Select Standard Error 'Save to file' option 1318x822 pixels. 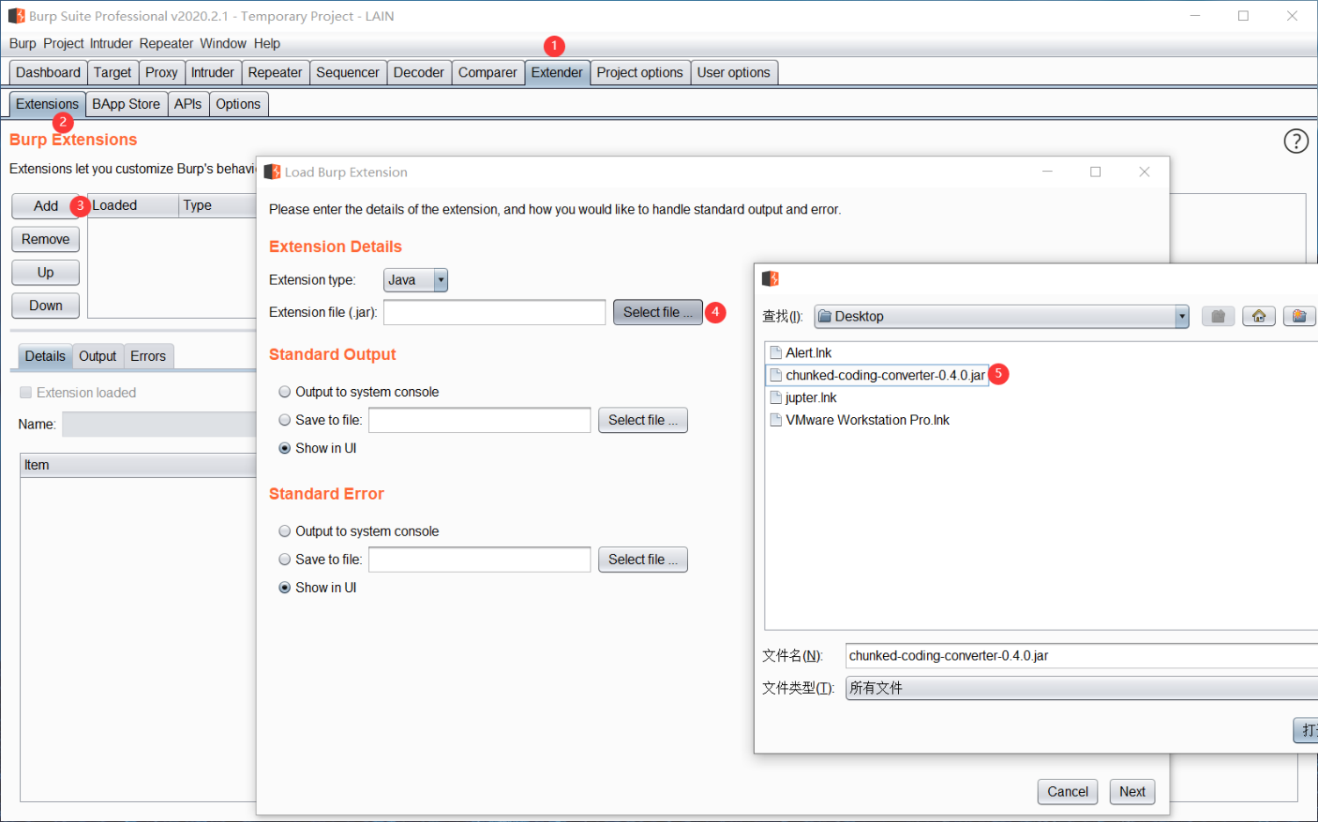285,559
